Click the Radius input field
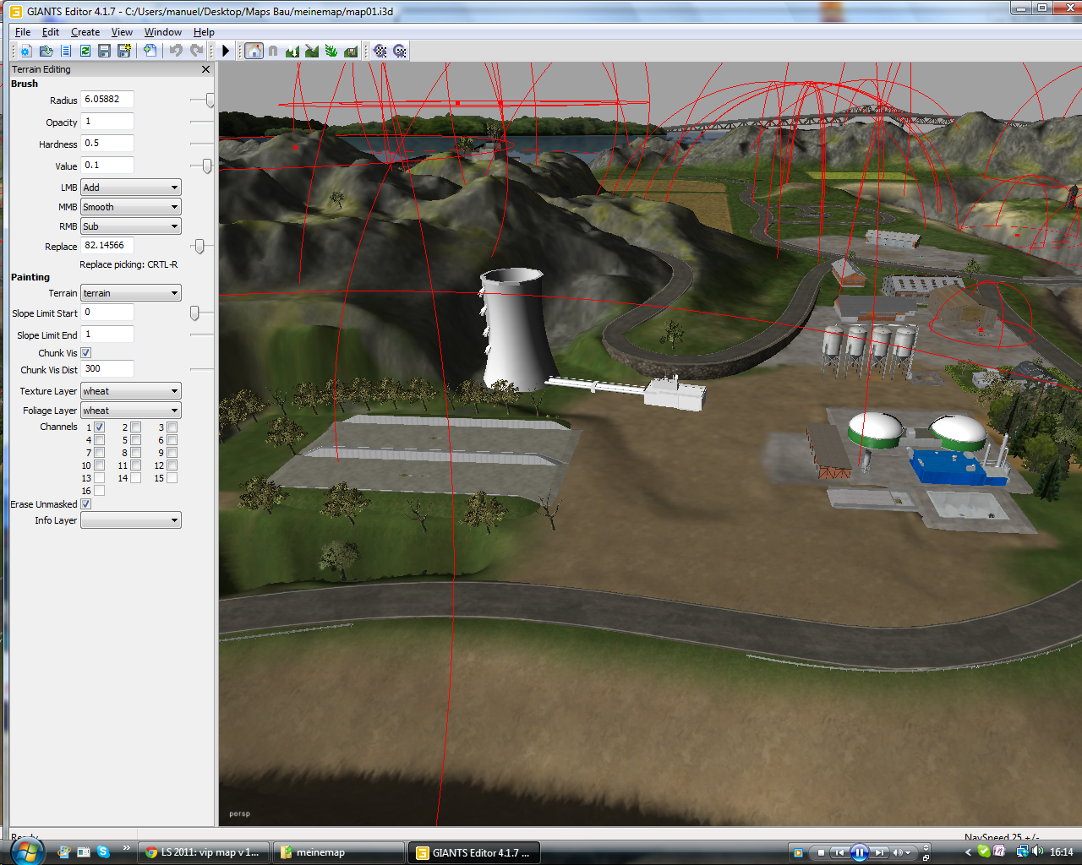 (107, 100)
